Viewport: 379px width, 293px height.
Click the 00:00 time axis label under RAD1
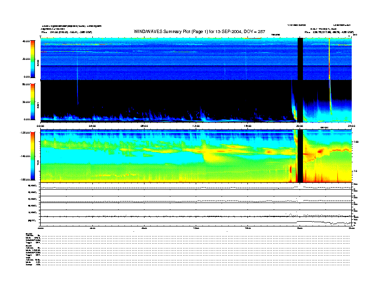41,126
